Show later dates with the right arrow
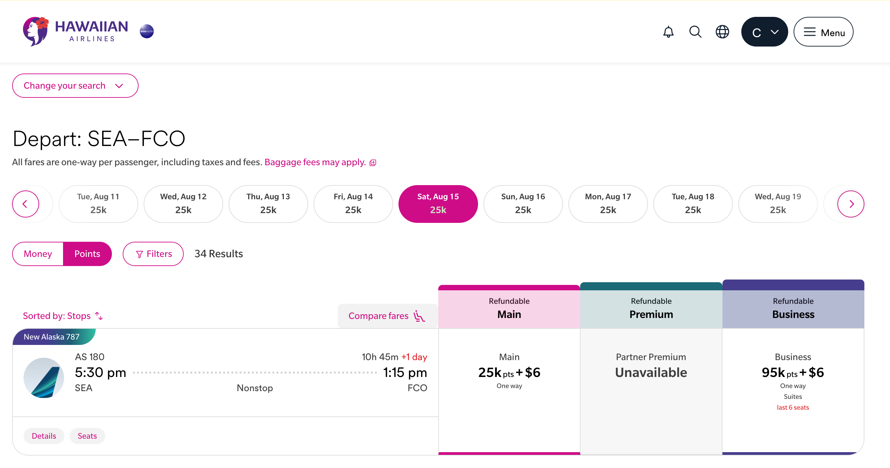 851,204
